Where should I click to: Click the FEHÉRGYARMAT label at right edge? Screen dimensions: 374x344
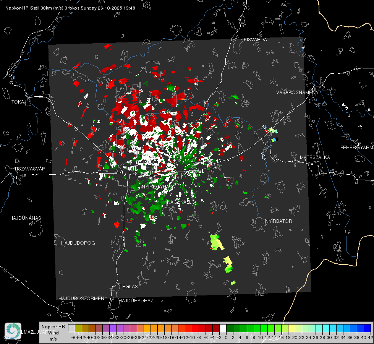[x=357, y=148]
